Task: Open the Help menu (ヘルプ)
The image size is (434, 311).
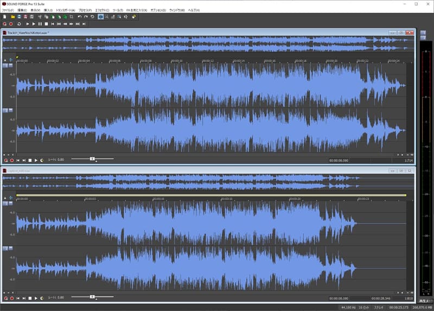Action: coord(194,10)
